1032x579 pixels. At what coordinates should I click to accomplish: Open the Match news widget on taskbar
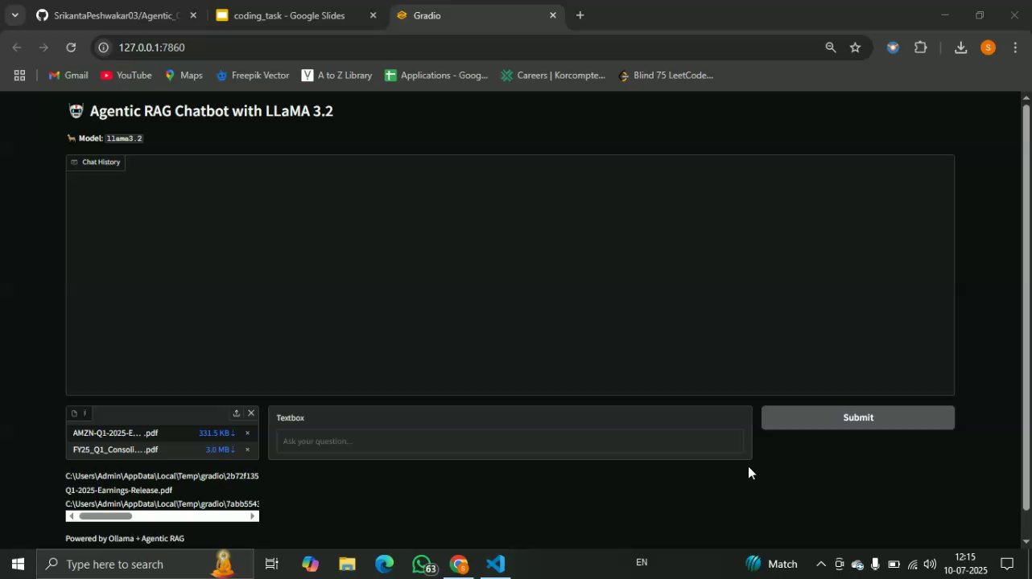(x=771, y=565)
